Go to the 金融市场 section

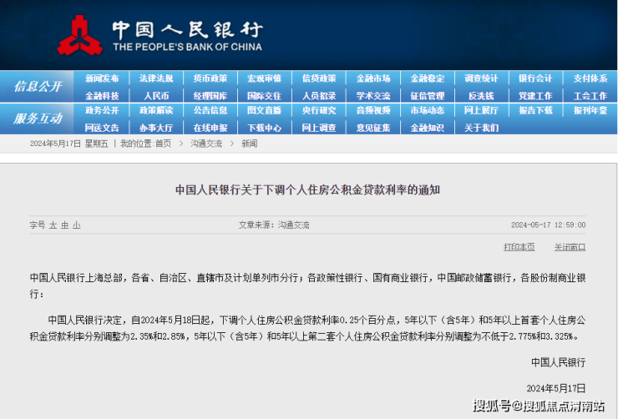[x=372, y=79]
